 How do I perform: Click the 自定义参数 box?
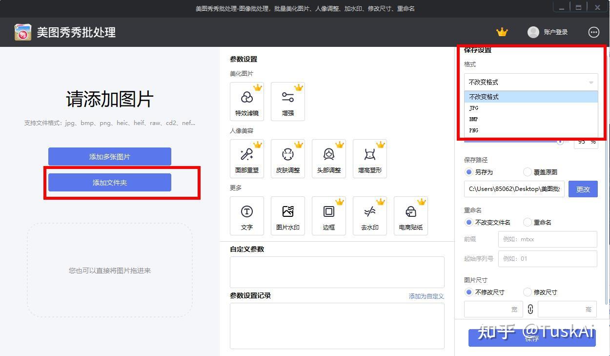point(337,272)
